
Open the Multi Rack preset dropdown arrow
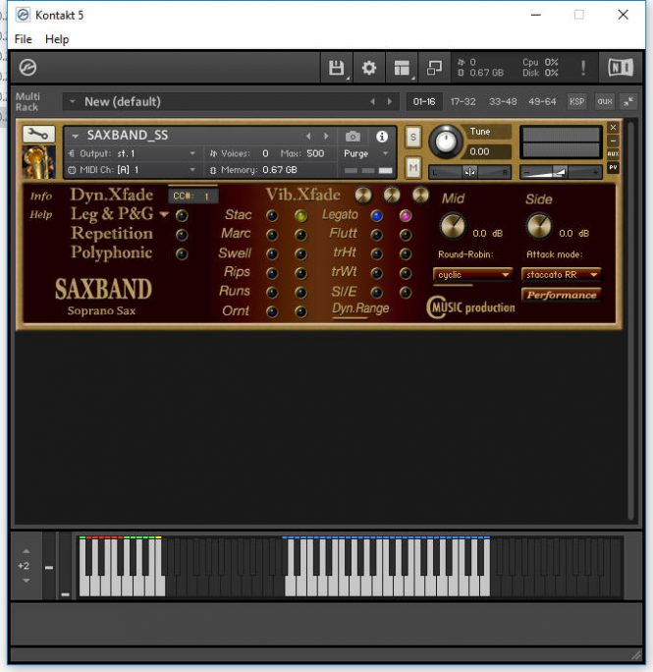(73, 101)
